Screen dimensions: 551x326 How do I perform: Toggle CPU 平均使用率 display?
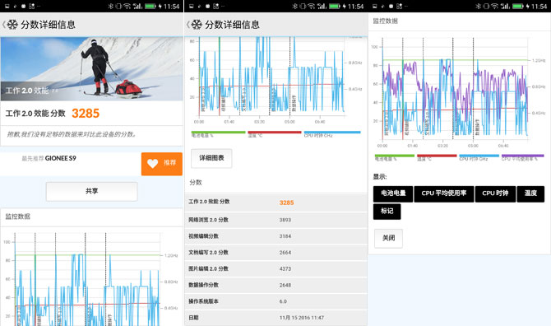(444, 193)
